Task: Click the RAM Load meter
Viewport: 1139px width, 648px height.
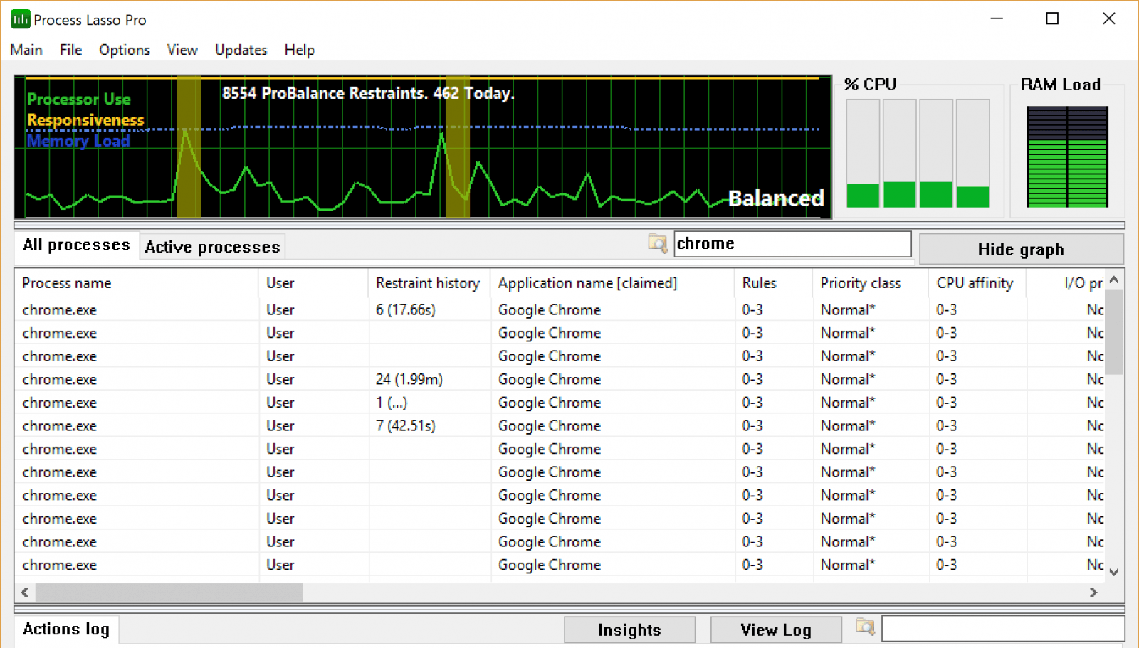Action: coord(1066,156)
